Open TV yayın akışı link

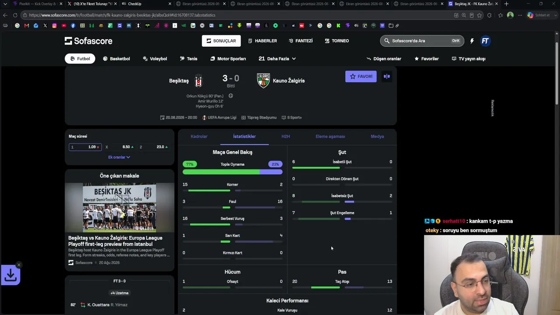point(469,59)
